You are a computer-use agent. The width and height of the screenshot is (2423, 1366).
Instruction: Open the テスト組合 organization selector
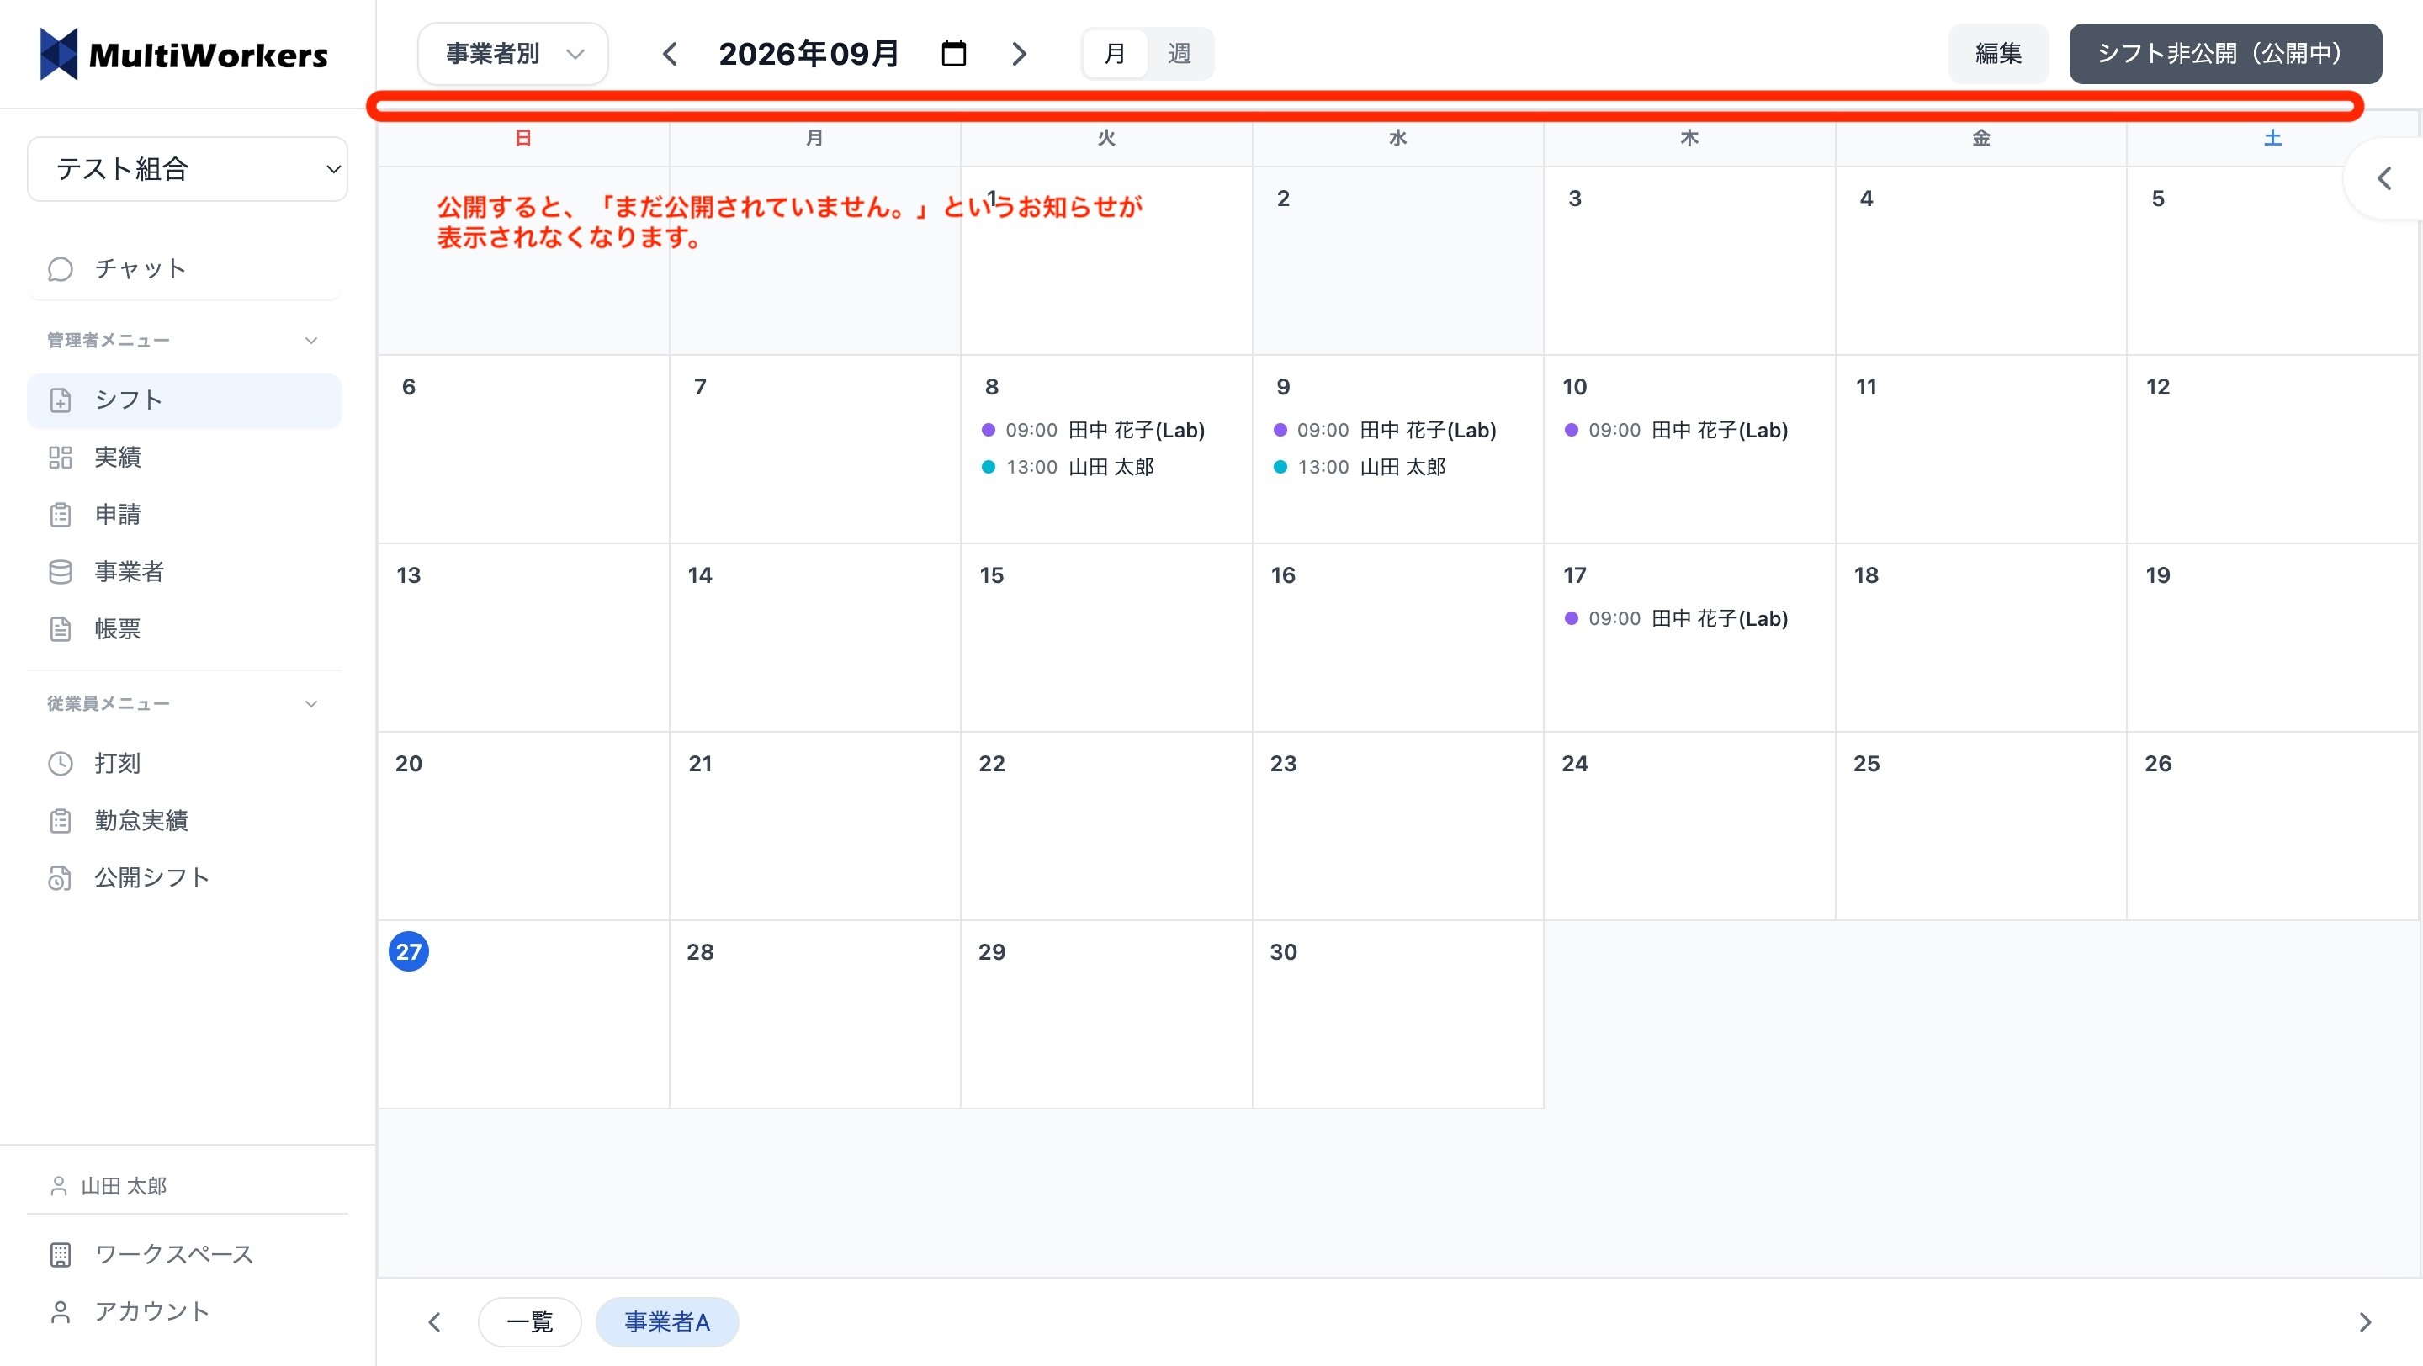click(x=187, y=169)
